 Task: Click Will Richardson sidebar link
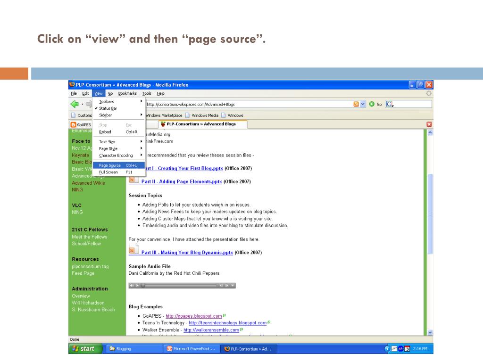(88, 303)
